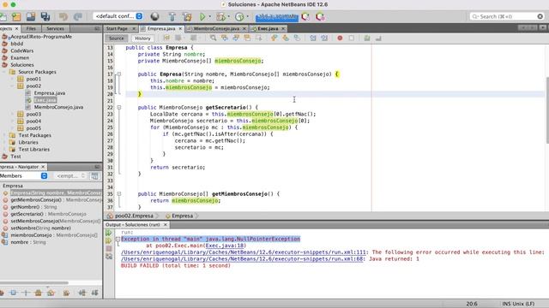
Task: Click the Stop macro recording square icon
Action: click(351, 38)
